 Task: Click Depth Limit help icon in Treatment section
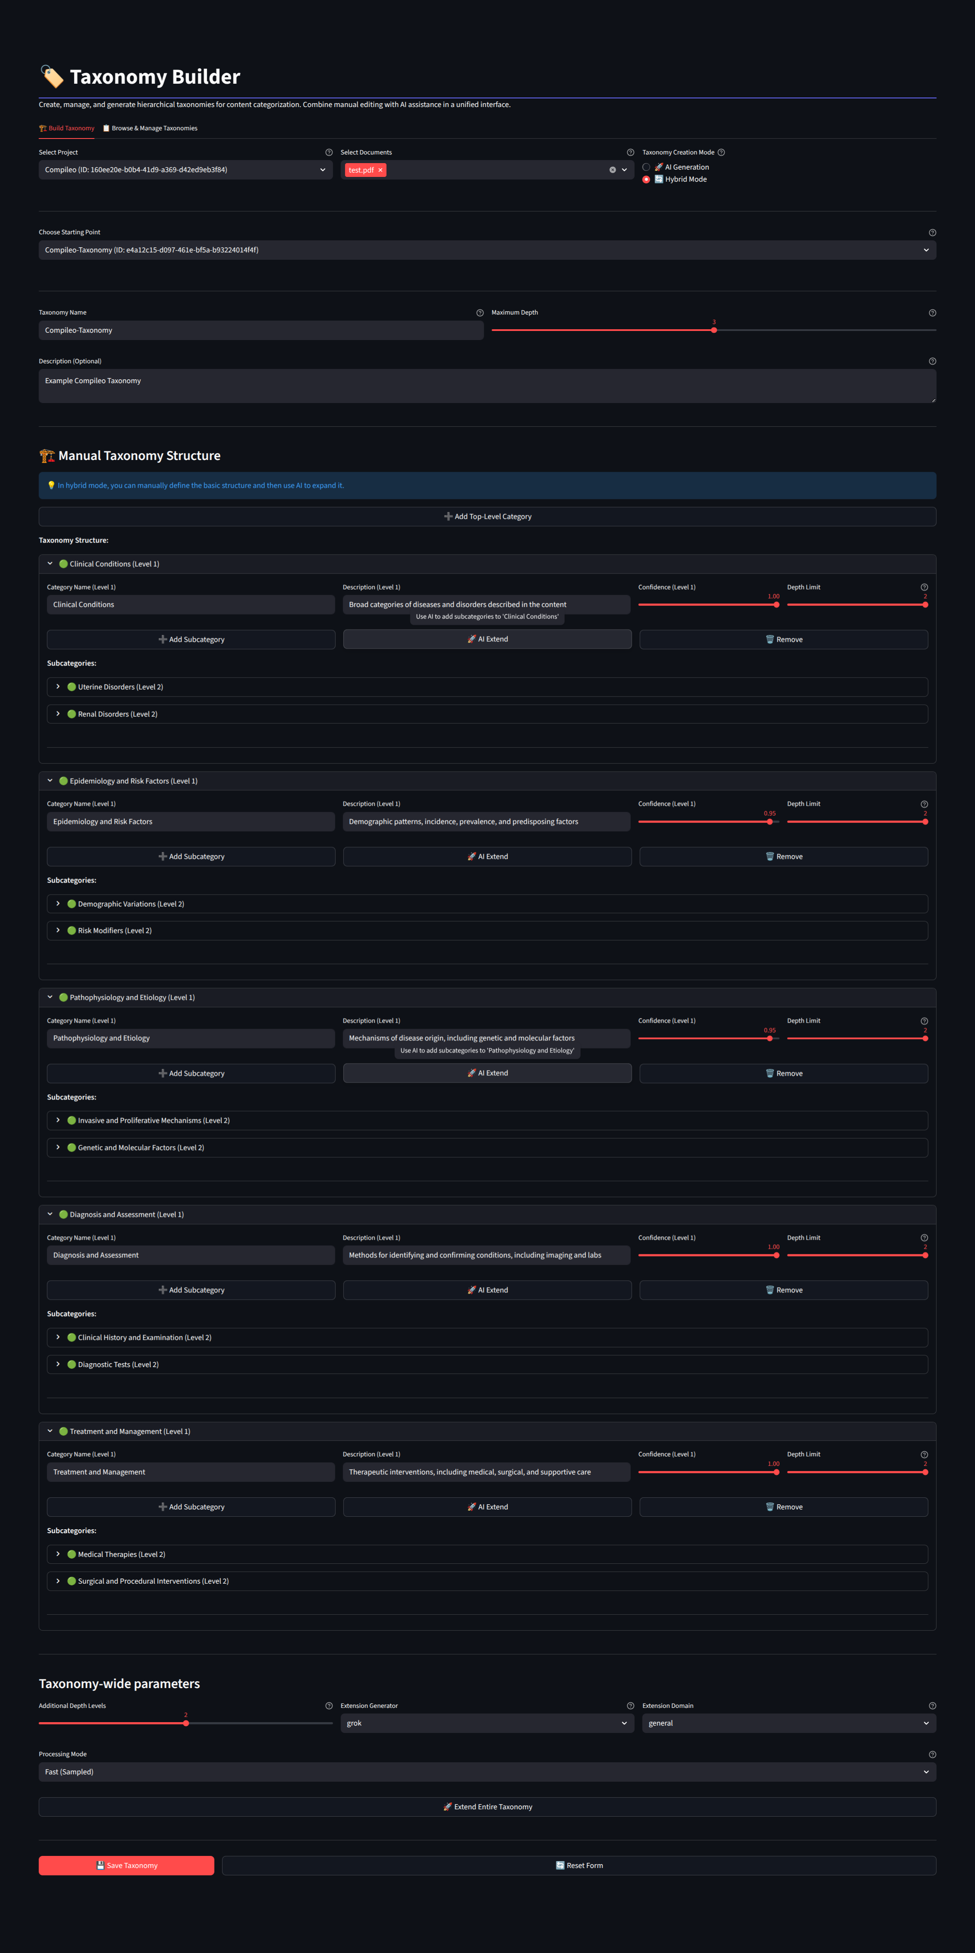(x=923, y=1455)
